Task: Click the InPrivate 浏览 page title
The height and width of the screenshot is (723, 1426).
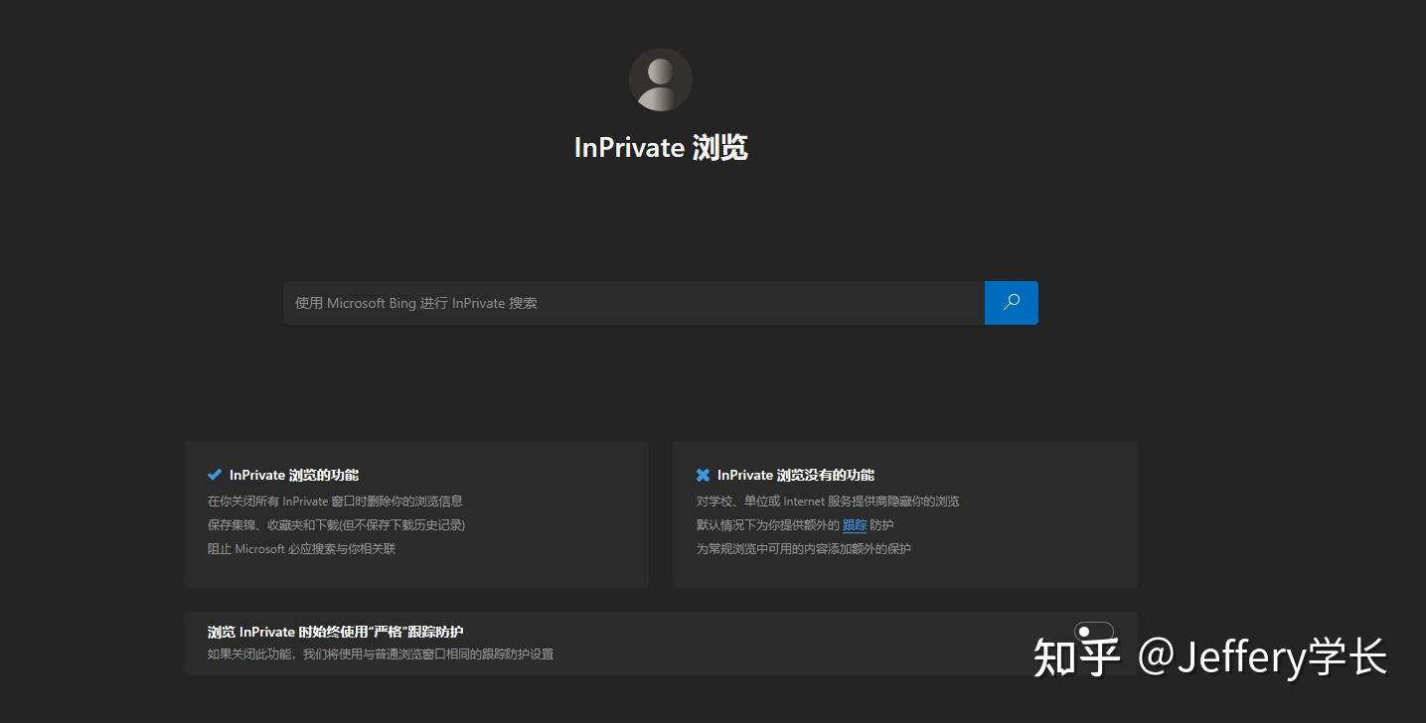Action: 661,148
